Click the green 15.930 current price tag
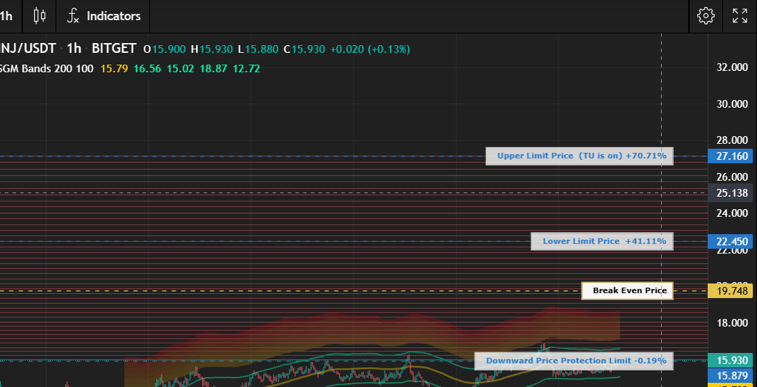Image resolution: width=757 pixels, height=387 pixels. tap(732, 361)
